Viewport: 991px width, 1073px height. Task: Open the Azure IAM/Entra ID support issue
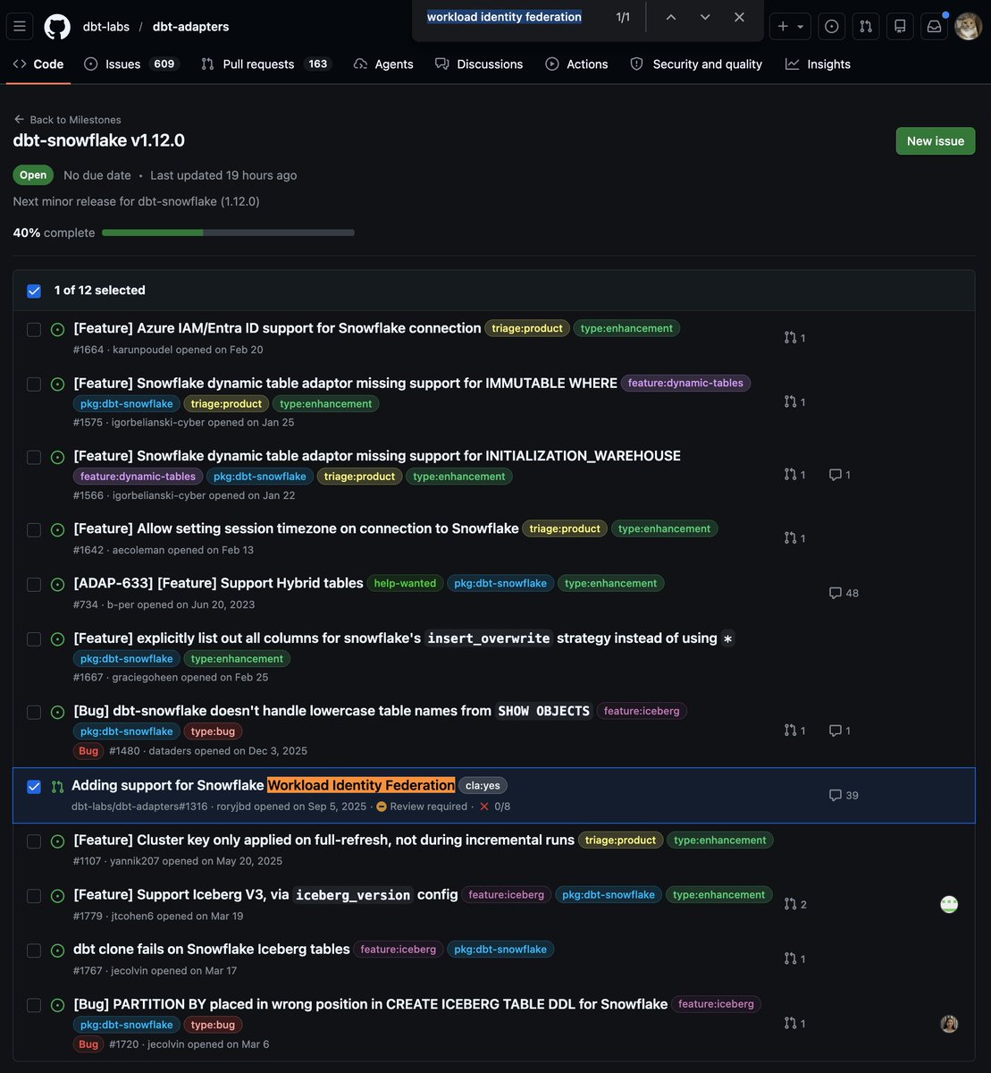[x=277, y=328]
